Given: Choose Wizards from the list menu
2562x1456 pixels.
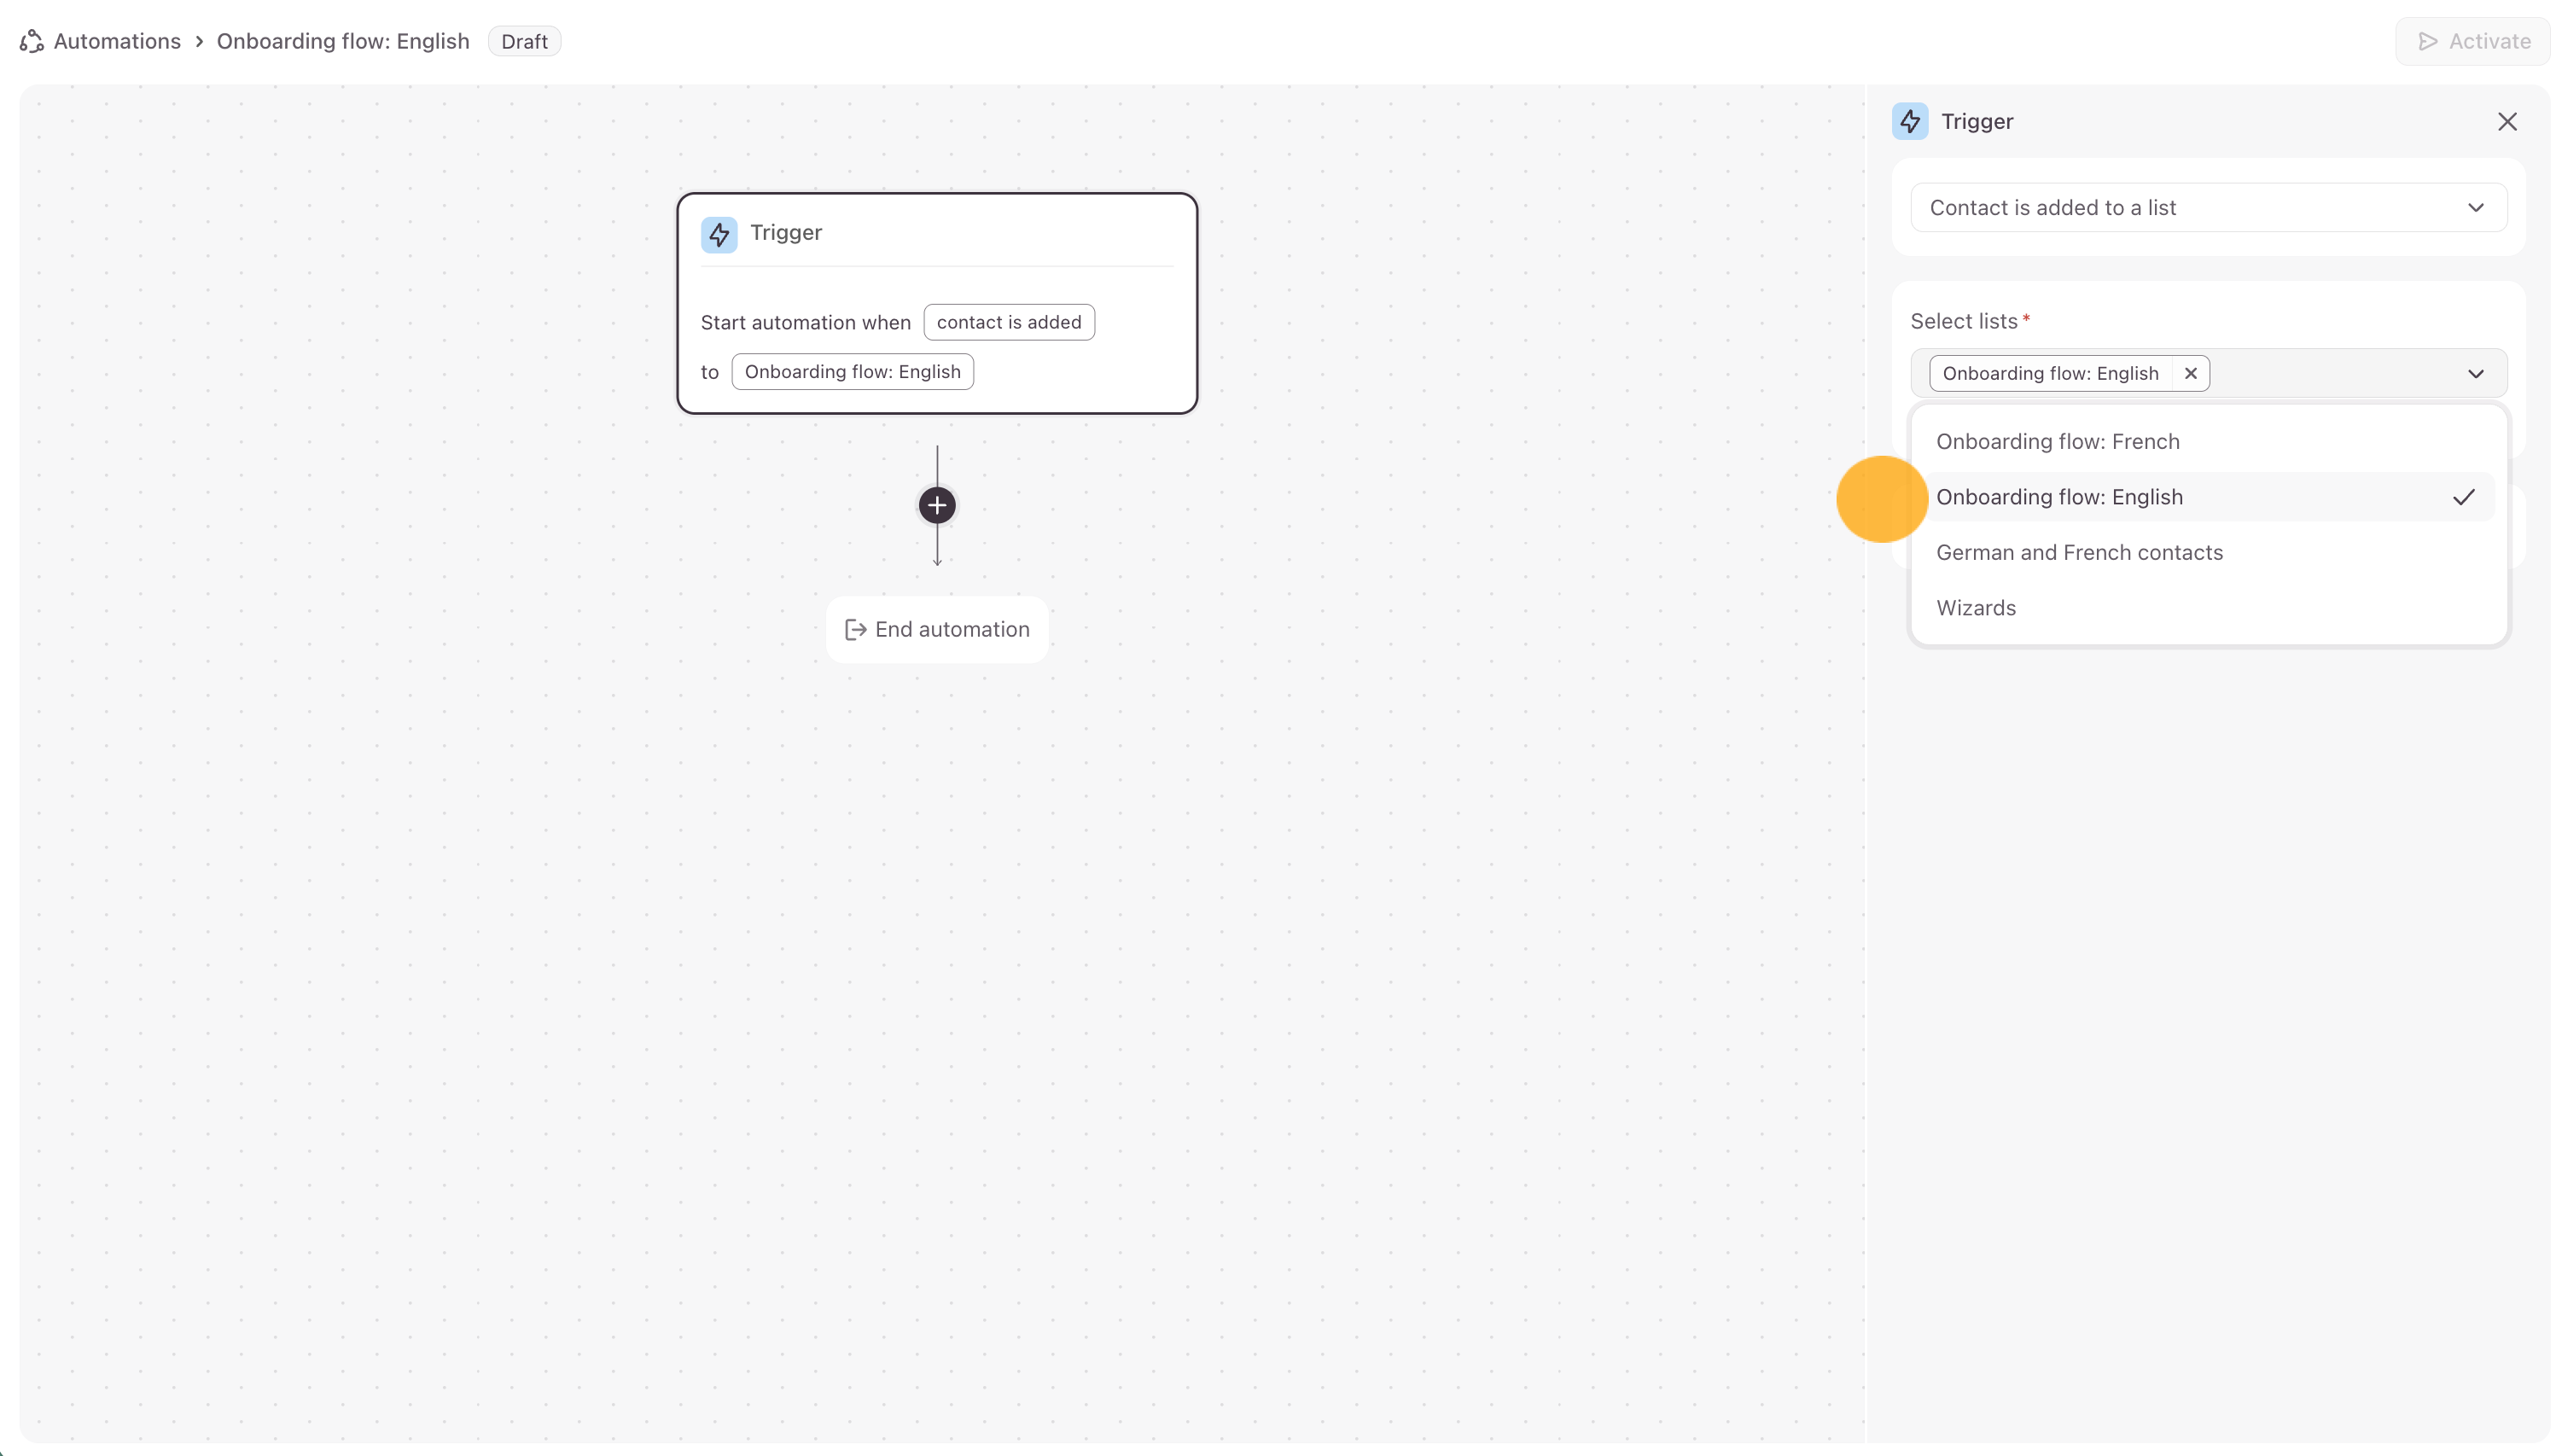Looking at the screenshot, I should click(1975, 608).
